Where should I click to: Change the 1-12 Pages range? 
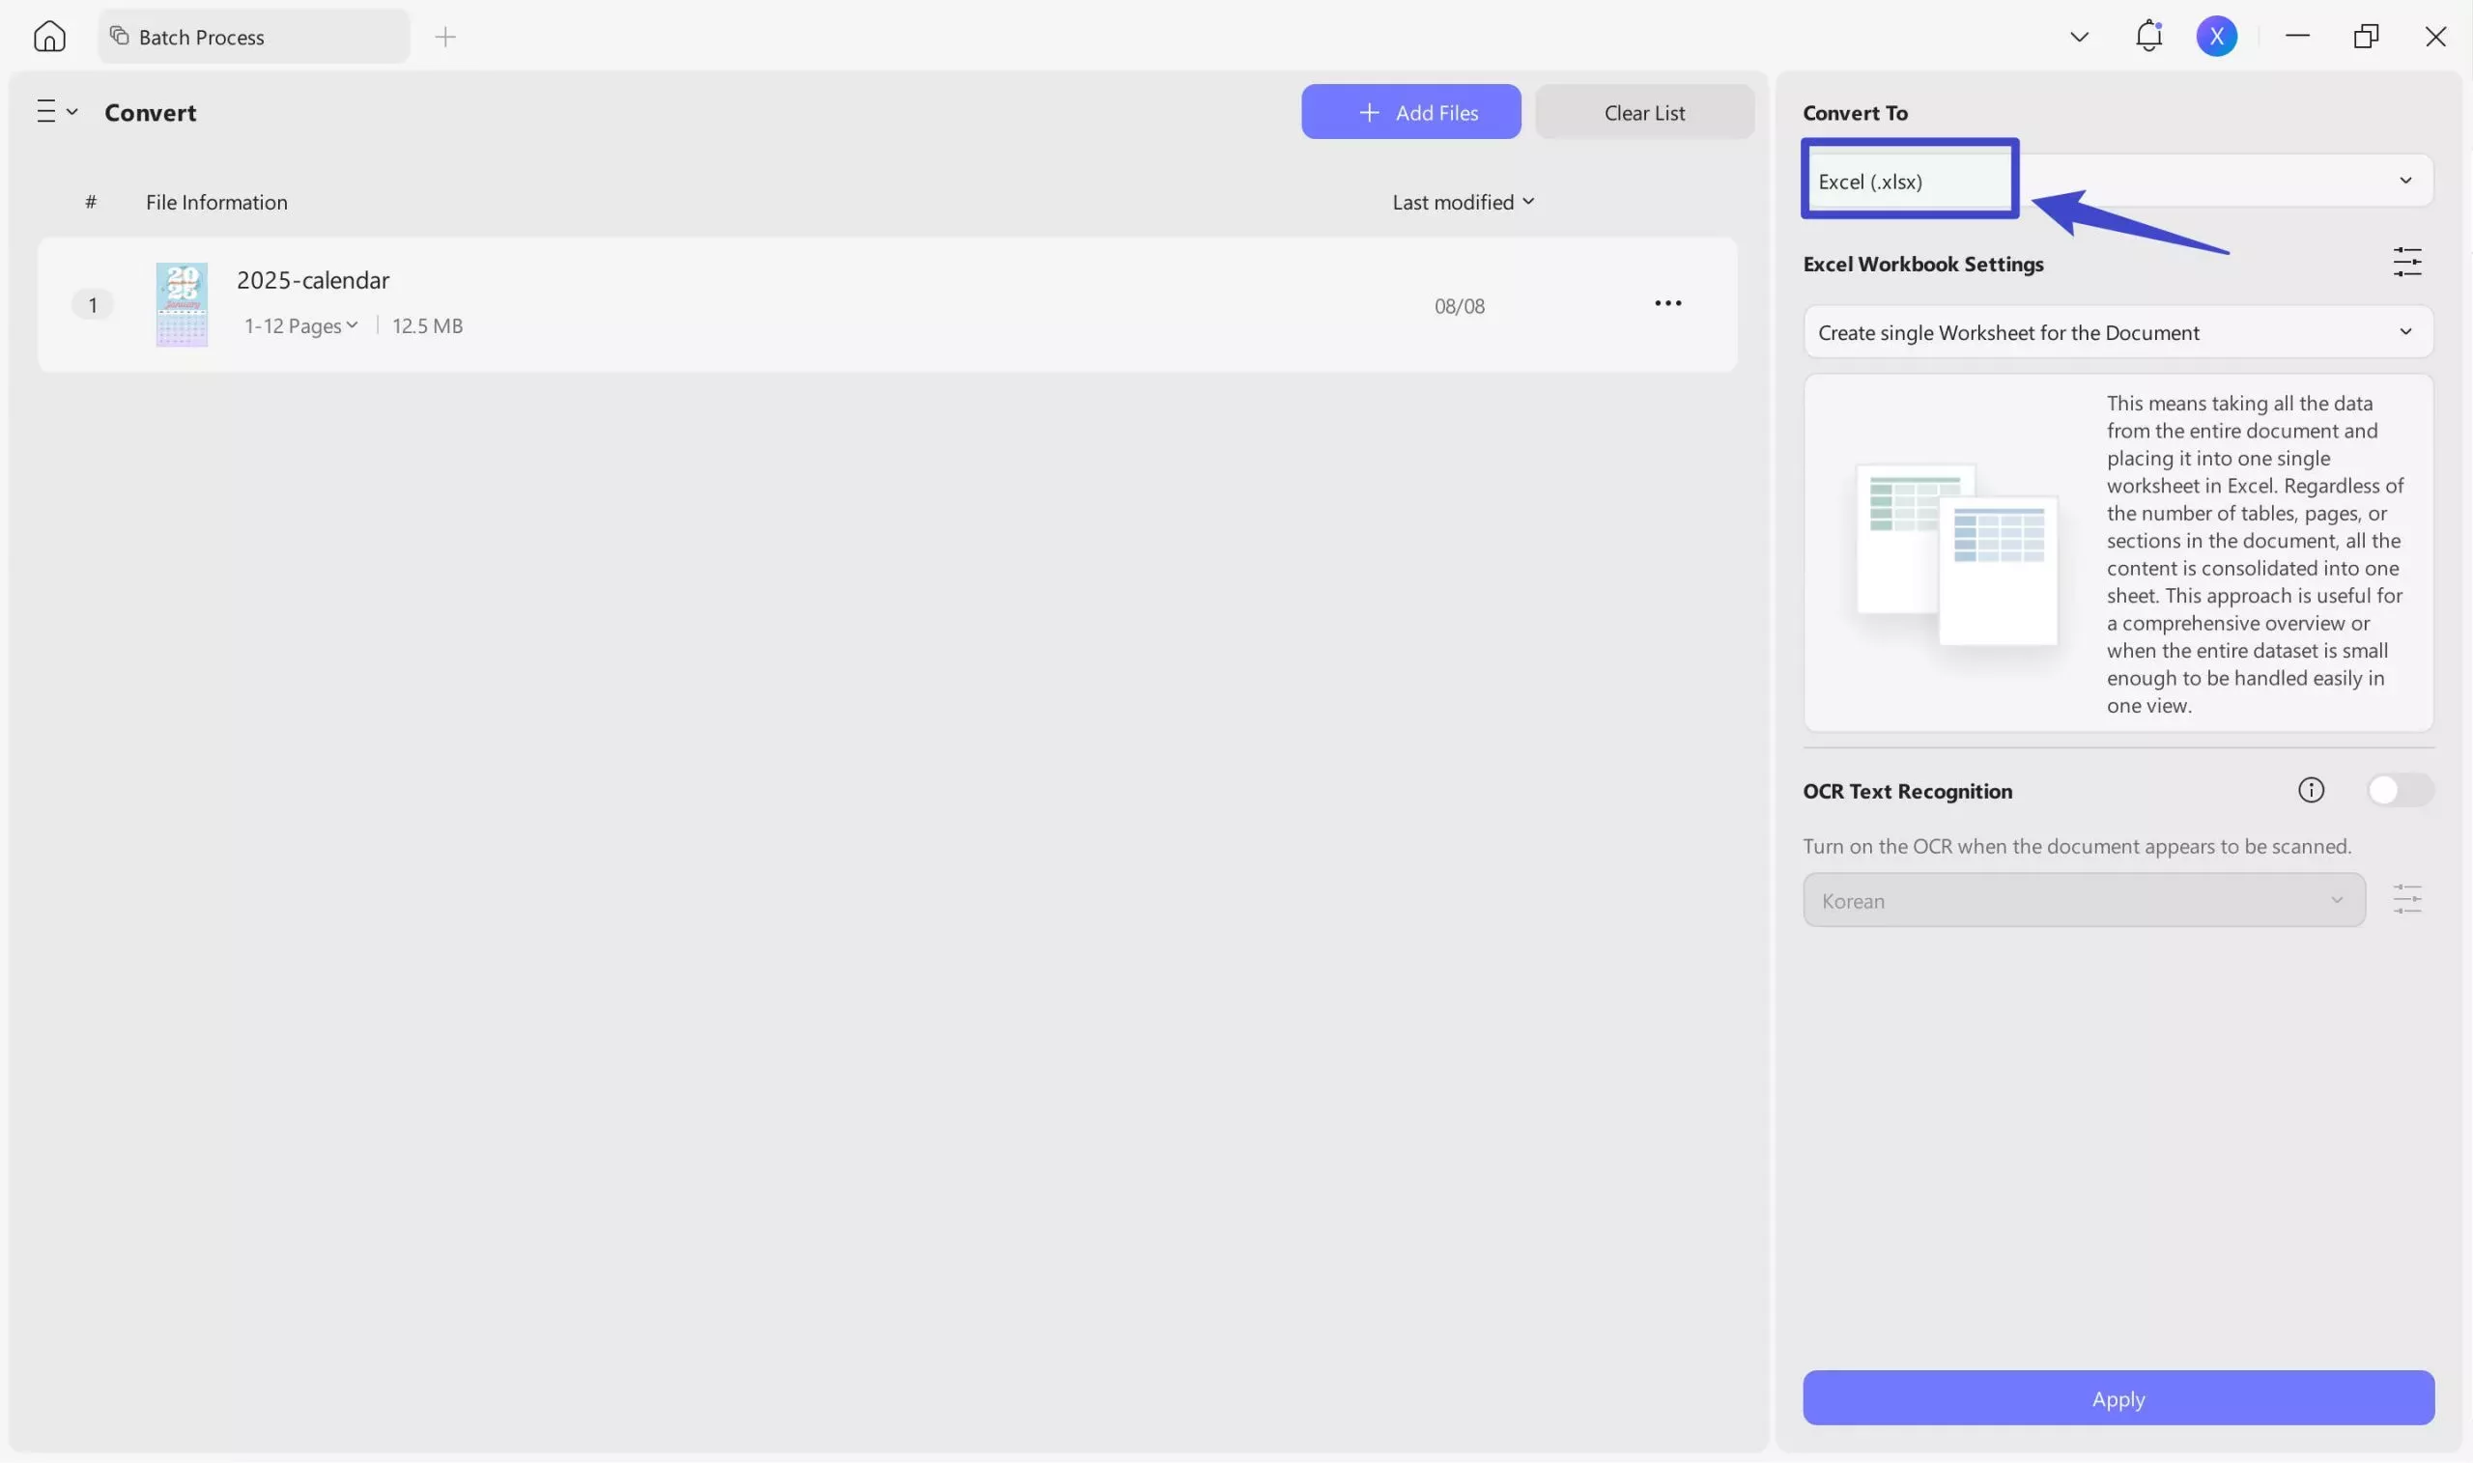(300, 325)
